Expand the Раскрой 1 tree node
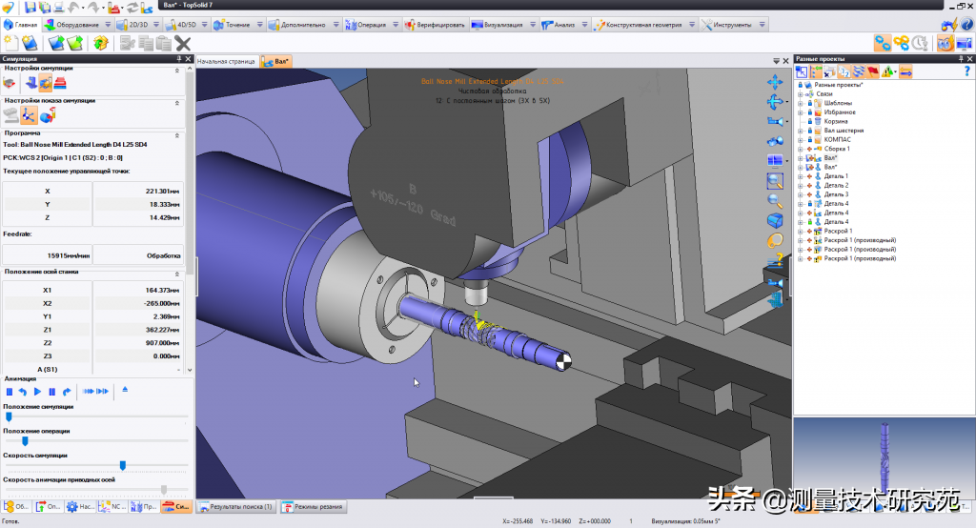 [801, 231]
